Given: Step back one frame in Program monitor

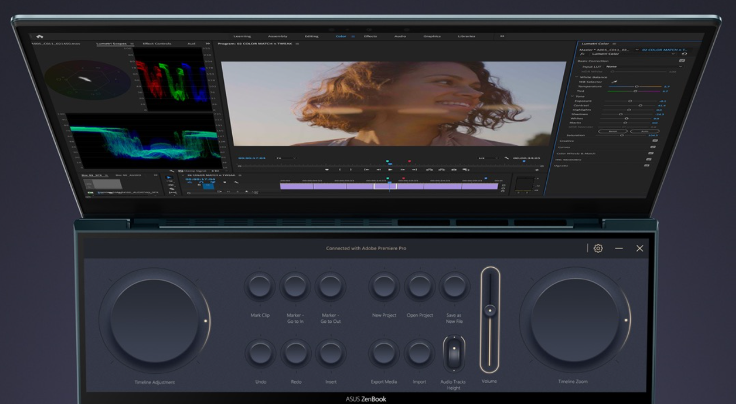Looking at the screenshot, I should click(x=378, y=169).
